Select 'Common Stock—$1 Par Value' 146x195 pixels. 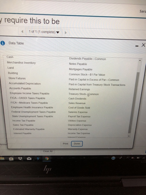[87, 74]
